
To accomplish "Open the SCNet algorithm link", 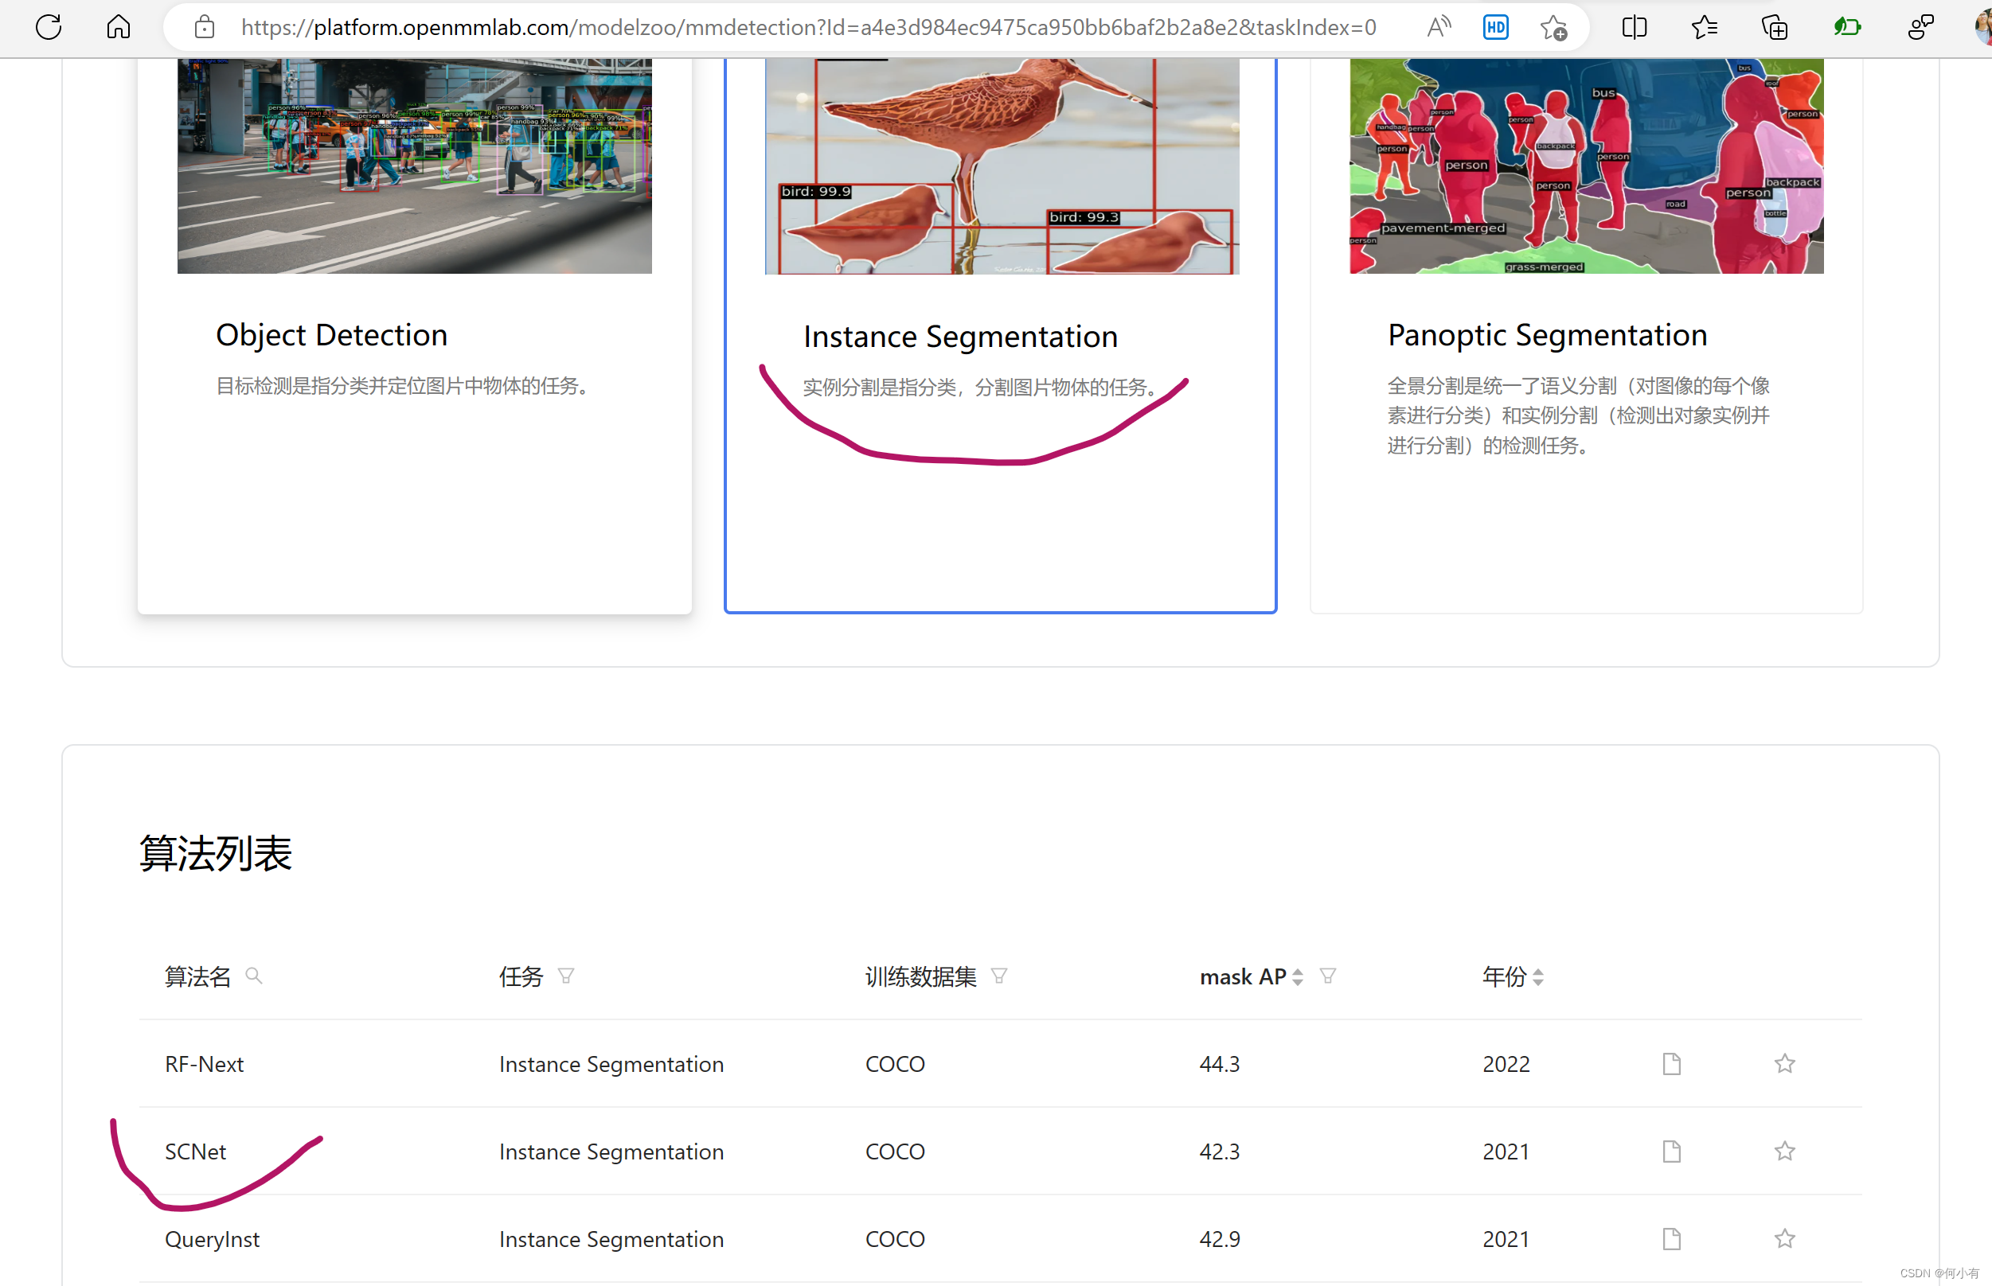I will click(195, 1151).
